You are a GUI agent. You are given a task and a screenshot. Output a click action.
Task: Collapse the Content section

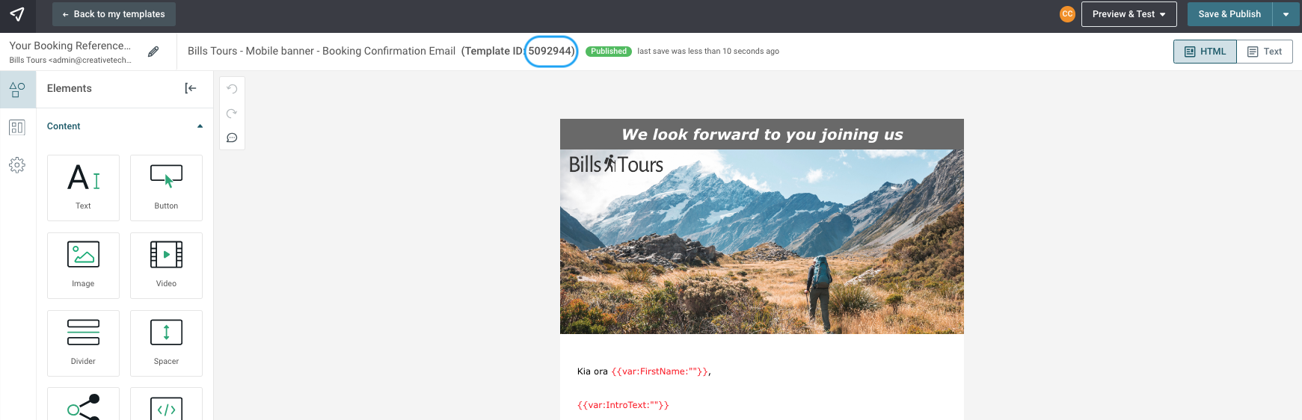pyautogui.click(x=200, y=126)
